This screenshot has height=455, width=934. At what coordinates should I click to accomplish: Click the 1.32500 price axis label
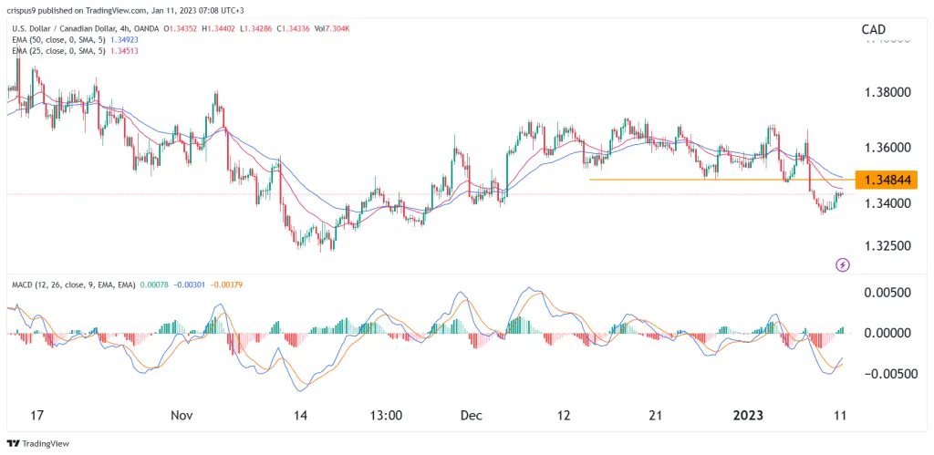click(x=886, y=245)
